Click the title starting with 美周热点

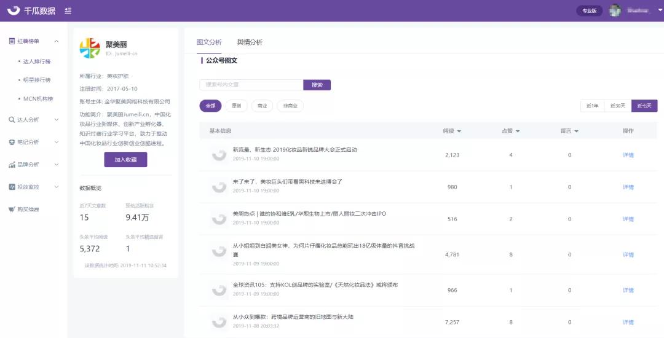tap(309, 214)
